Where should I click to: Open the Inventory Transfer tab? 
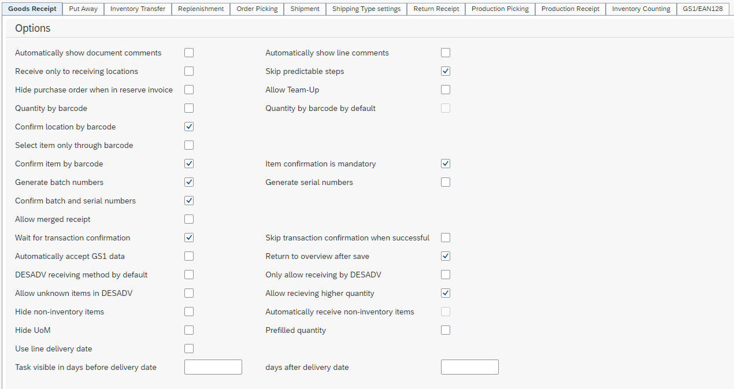coord(138,9)
